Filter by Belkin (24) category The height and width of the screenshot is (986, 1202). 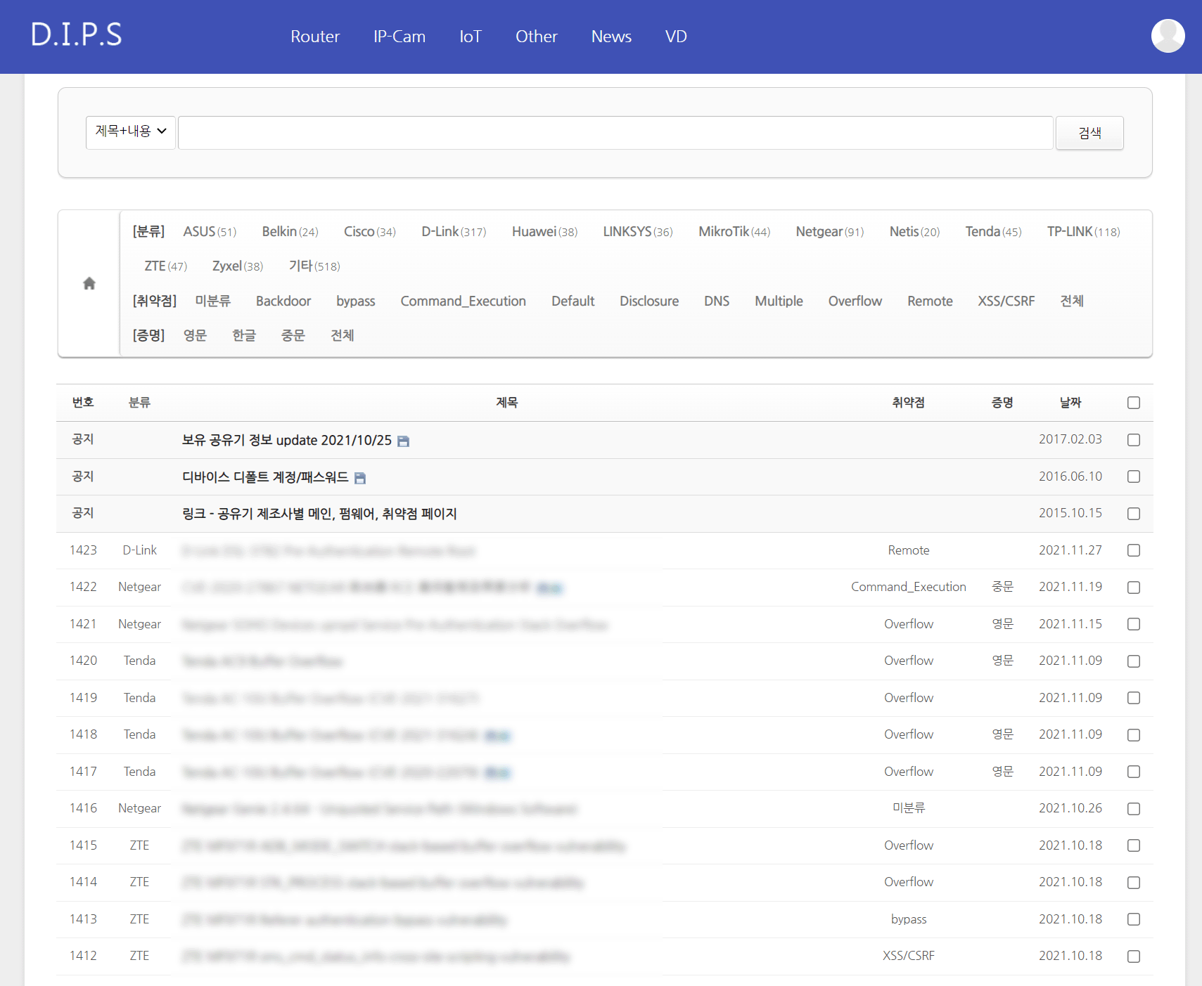coord(290,231)
